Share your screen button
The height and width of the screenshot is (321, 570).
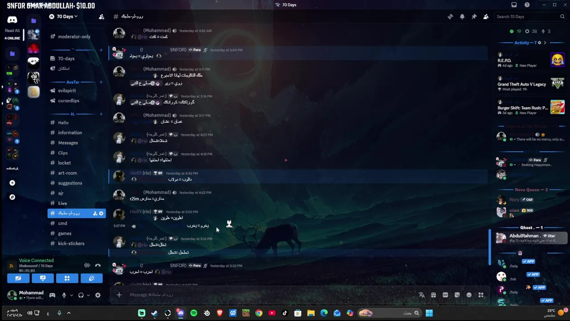coord(43,278)
